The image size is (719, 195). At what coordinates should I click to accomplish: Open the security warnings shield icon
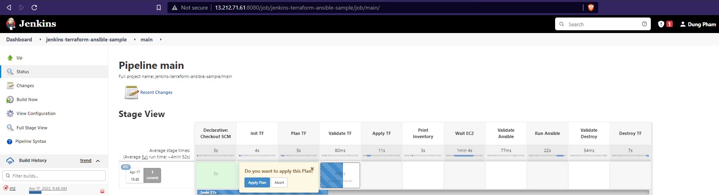coord(661,24)
